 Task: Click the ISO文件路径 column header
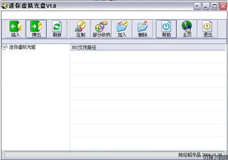point(148,48)
